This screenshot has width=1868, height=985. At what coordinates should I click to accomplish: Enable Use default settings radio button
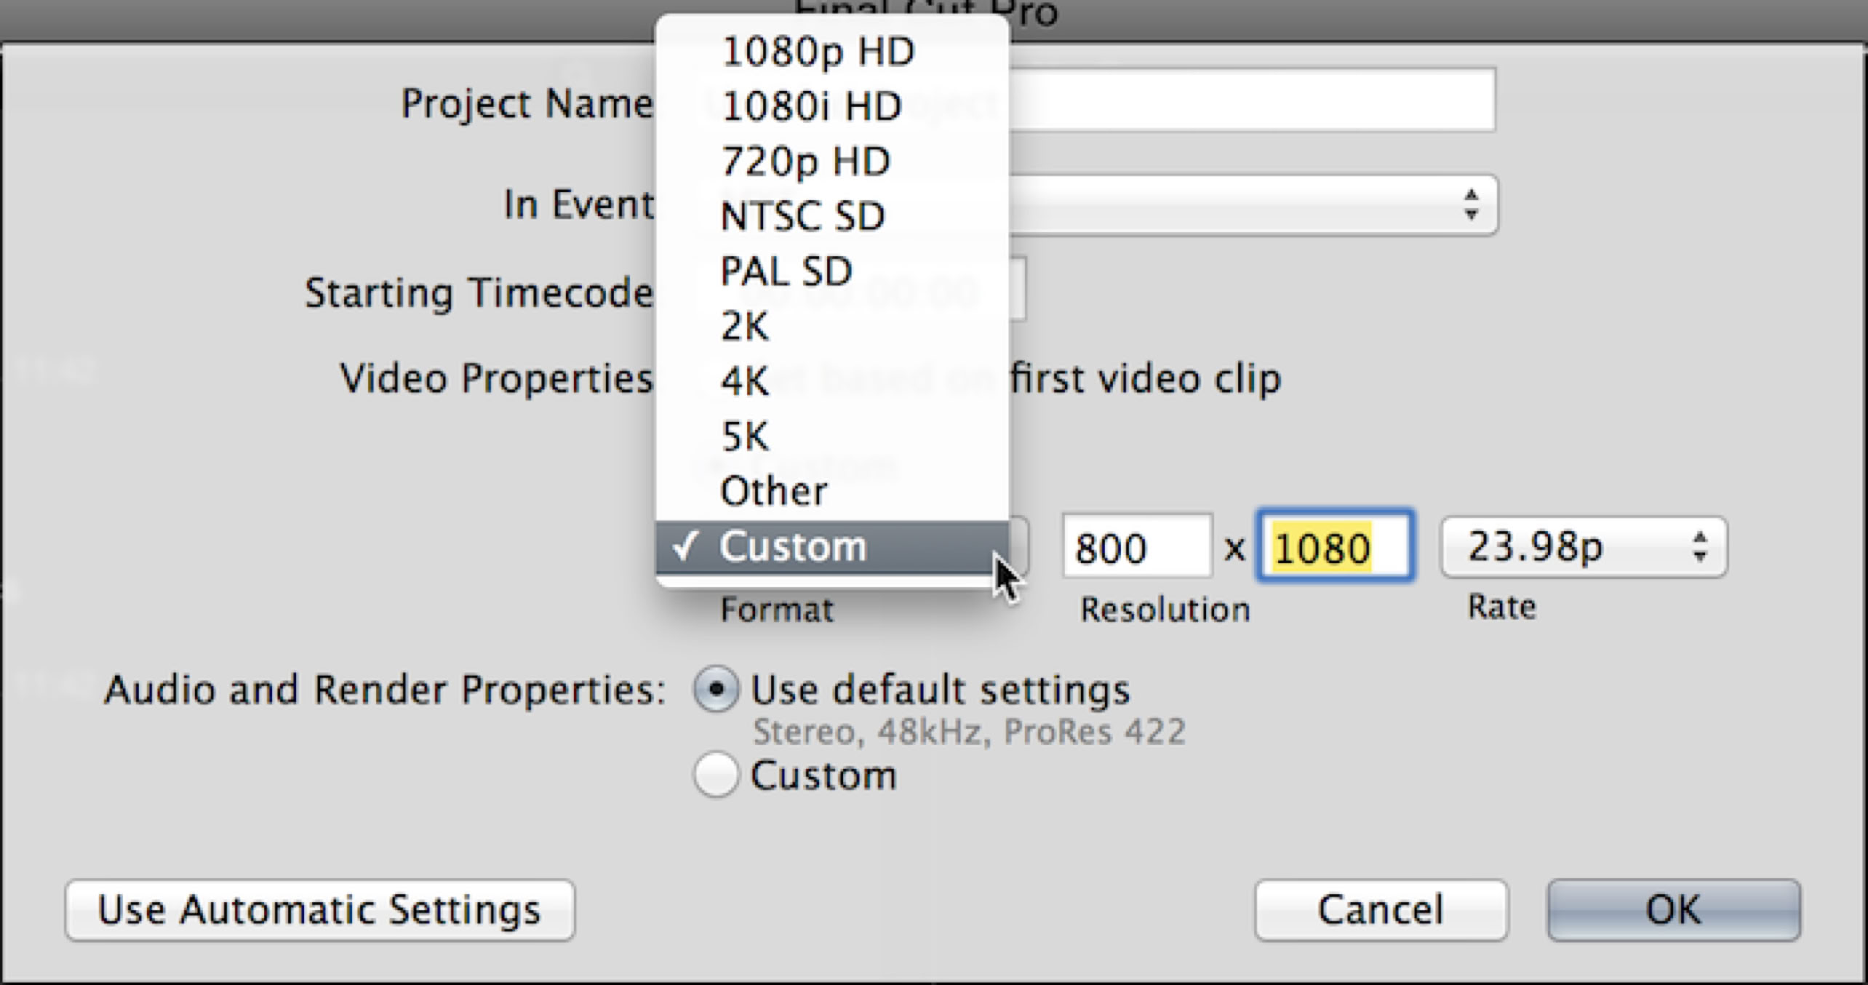717,688
